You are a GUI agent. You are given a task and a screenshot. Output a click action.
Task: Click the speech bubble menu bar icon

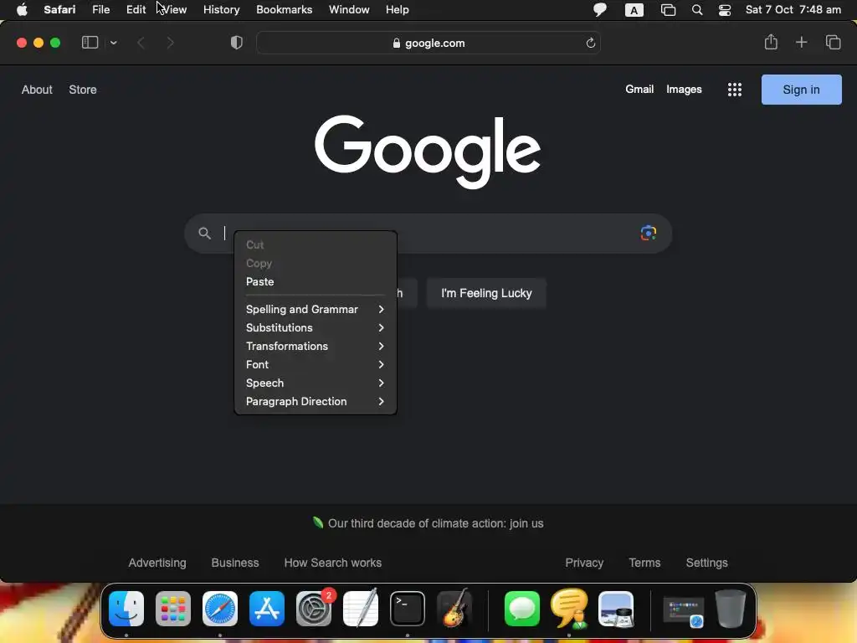click(600, 10)
